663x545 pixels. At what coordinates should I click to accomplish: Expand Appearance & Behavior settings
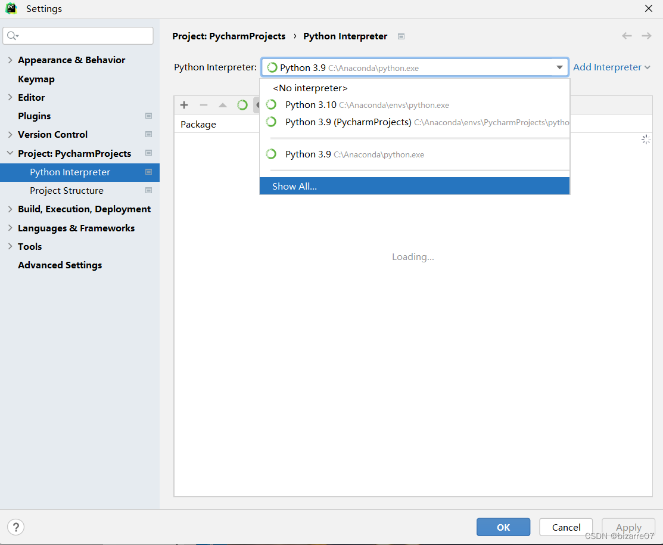point(10,60)
